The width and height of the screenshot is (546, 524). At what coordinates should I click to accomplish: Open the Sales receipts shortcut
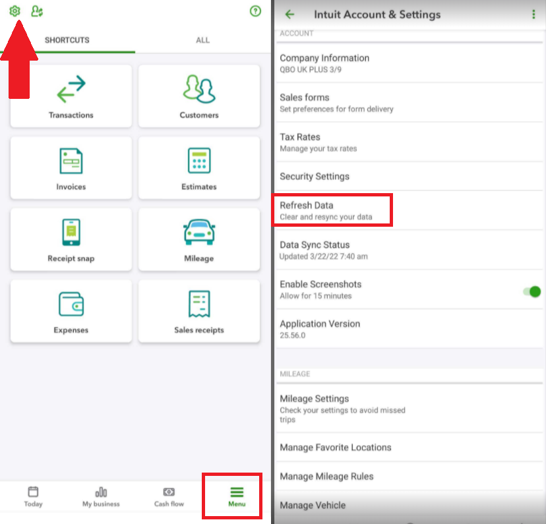[199, 311]
